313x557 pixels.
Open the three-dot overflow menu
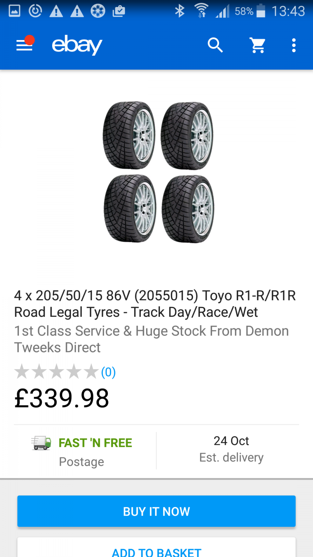pyautogui.click(x=294, y=45)
